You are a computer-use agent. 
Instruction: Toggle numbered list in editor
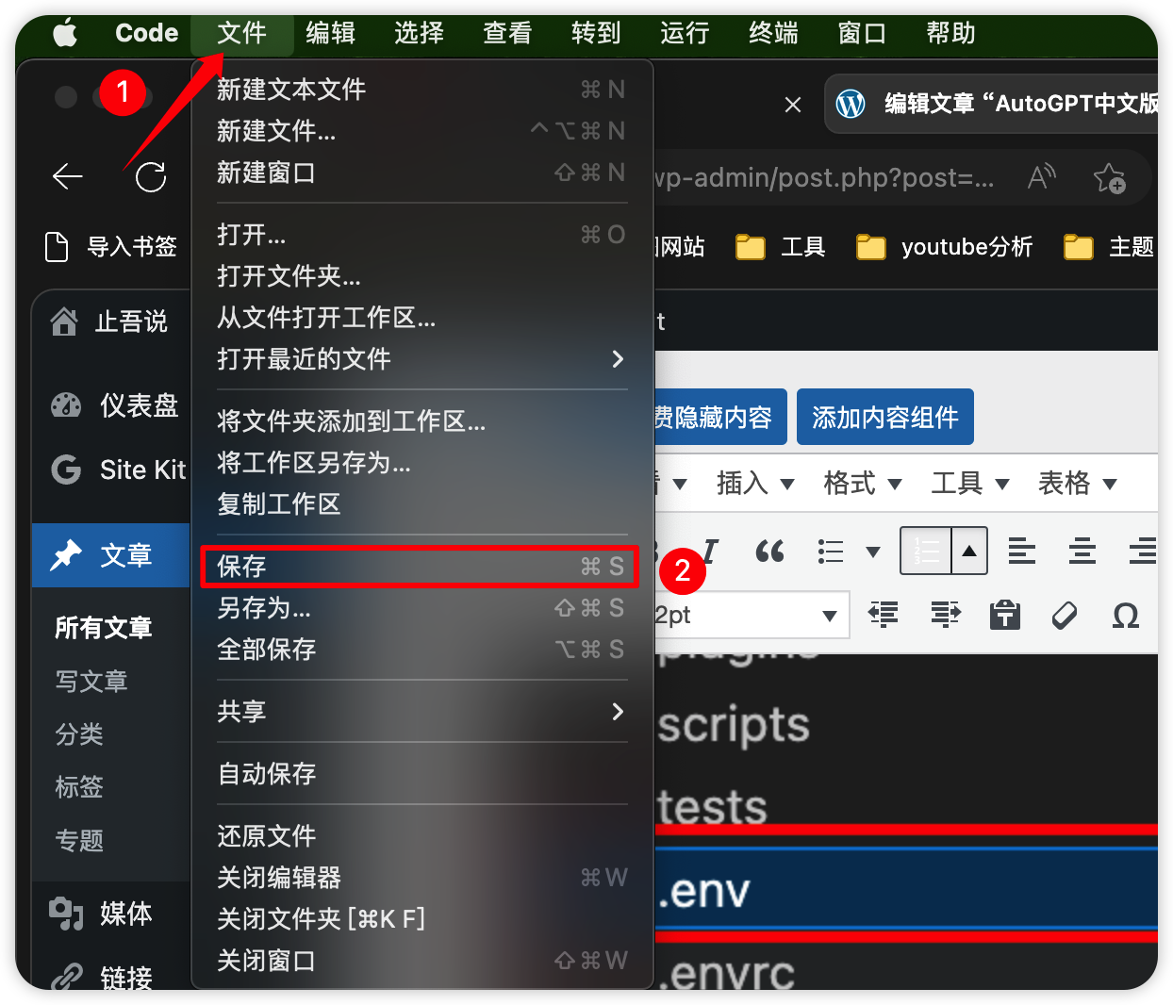926,551
